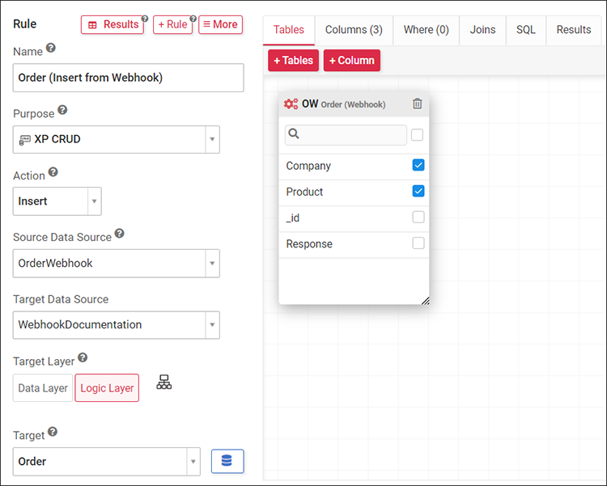Open the Action dropdown showing Insert
607x486 pixels.
click(x=94, y=201)
